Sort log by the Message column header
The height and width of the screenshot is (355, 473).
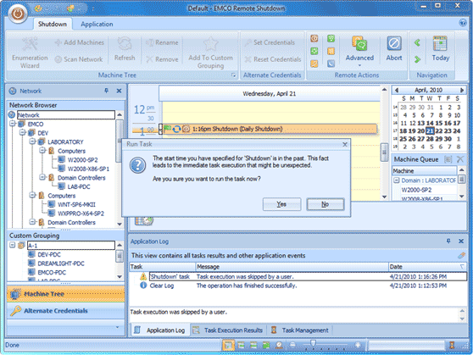pos(292,267)
